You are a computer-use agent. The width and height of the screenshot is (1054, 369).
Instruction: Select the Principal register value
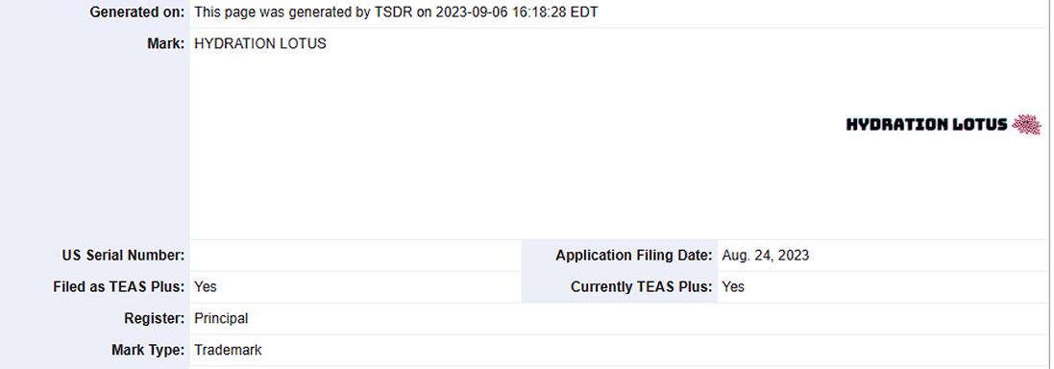pos(221,319)
